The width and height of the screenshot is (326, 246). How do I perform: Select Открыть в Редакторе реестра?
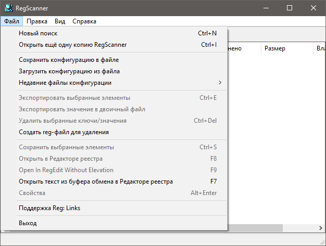(x=114, y=159)
